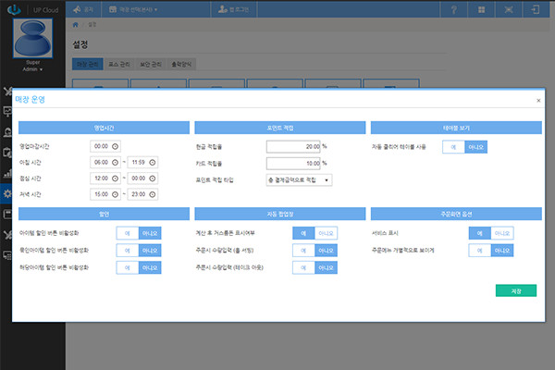The width and height of the screenshot is (555, 370).
Task: Click the 현금 적립률 input field
Action: 292,146
